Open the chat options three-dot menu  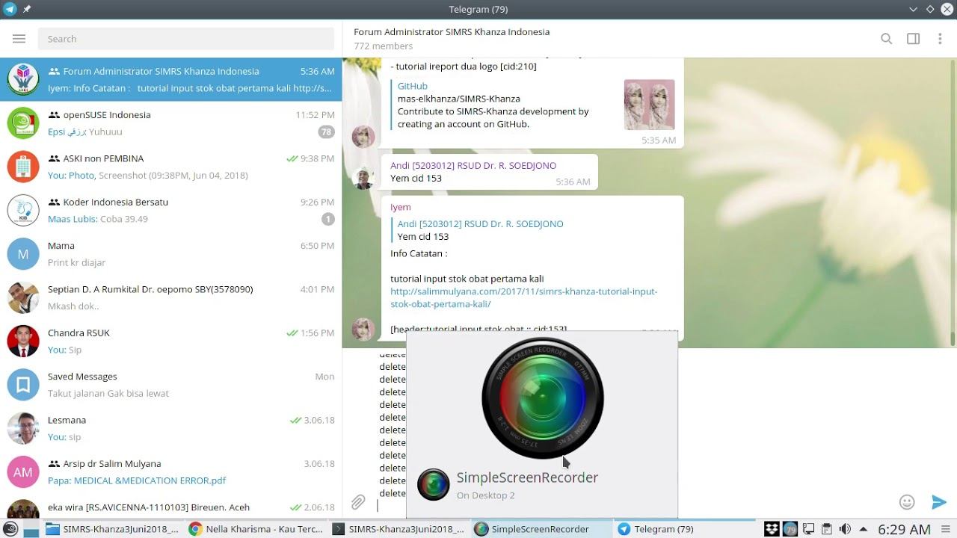(940, 39)
